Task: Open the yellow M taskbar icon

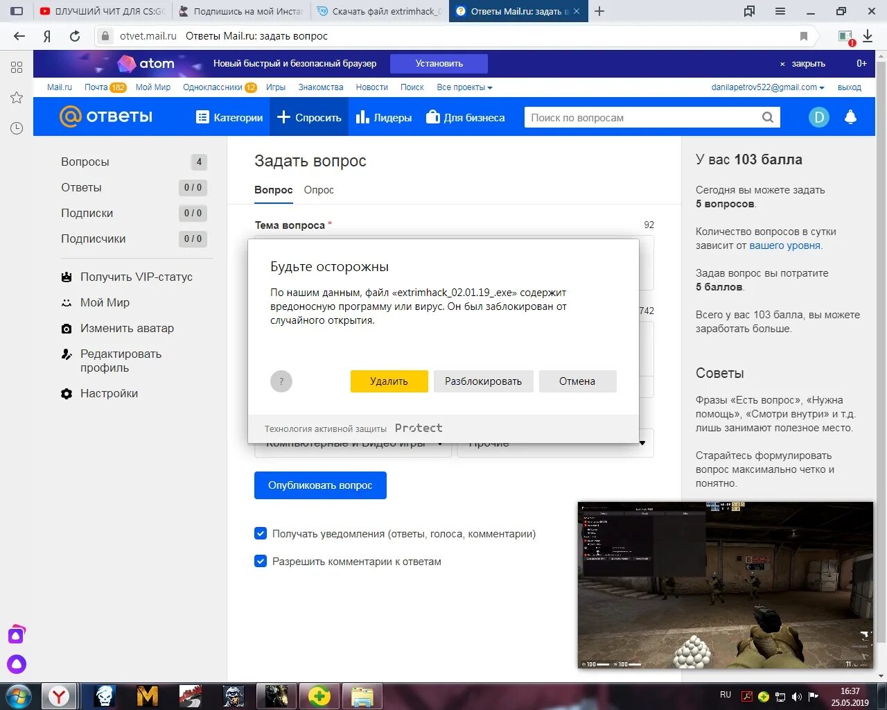Action: 148,696
